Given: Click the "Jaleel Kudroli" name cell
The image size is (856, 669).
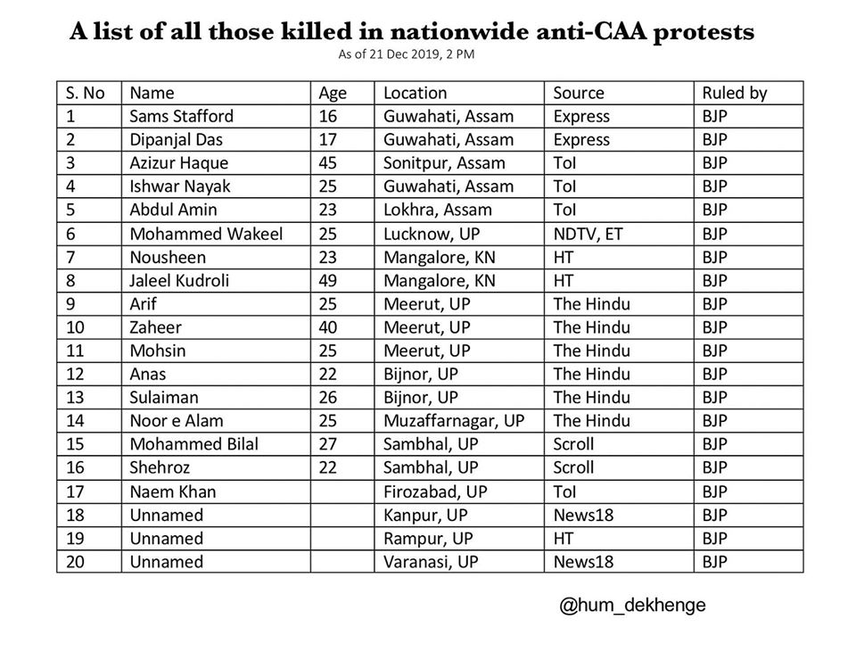Looking at the screenshot, I should click(x=179, y=280).
